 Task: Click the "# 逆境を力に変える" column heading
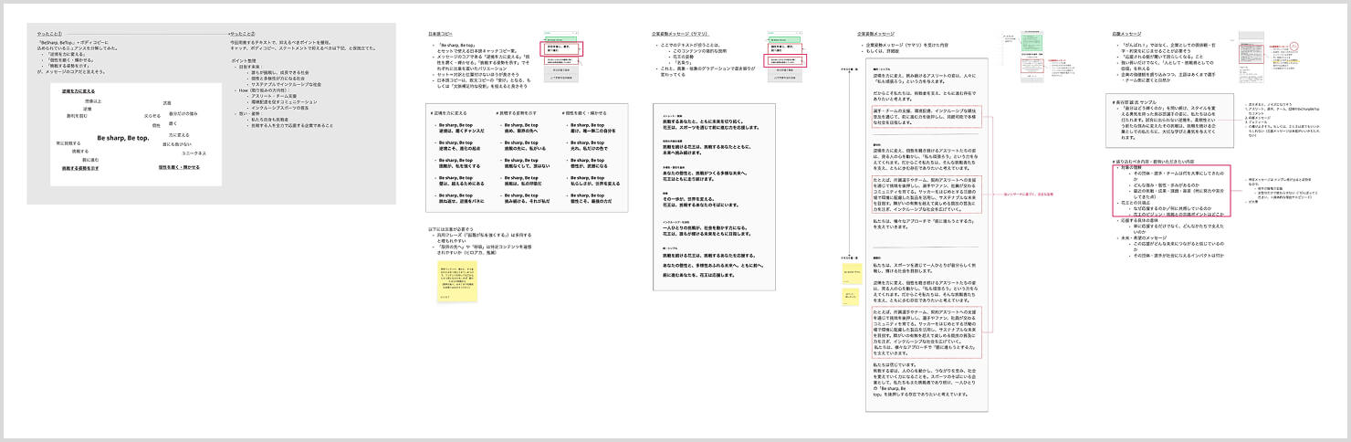(448, 111)
